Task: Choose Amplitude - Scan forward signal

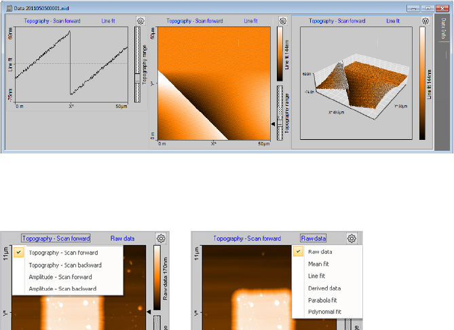Action: point(60,277)
